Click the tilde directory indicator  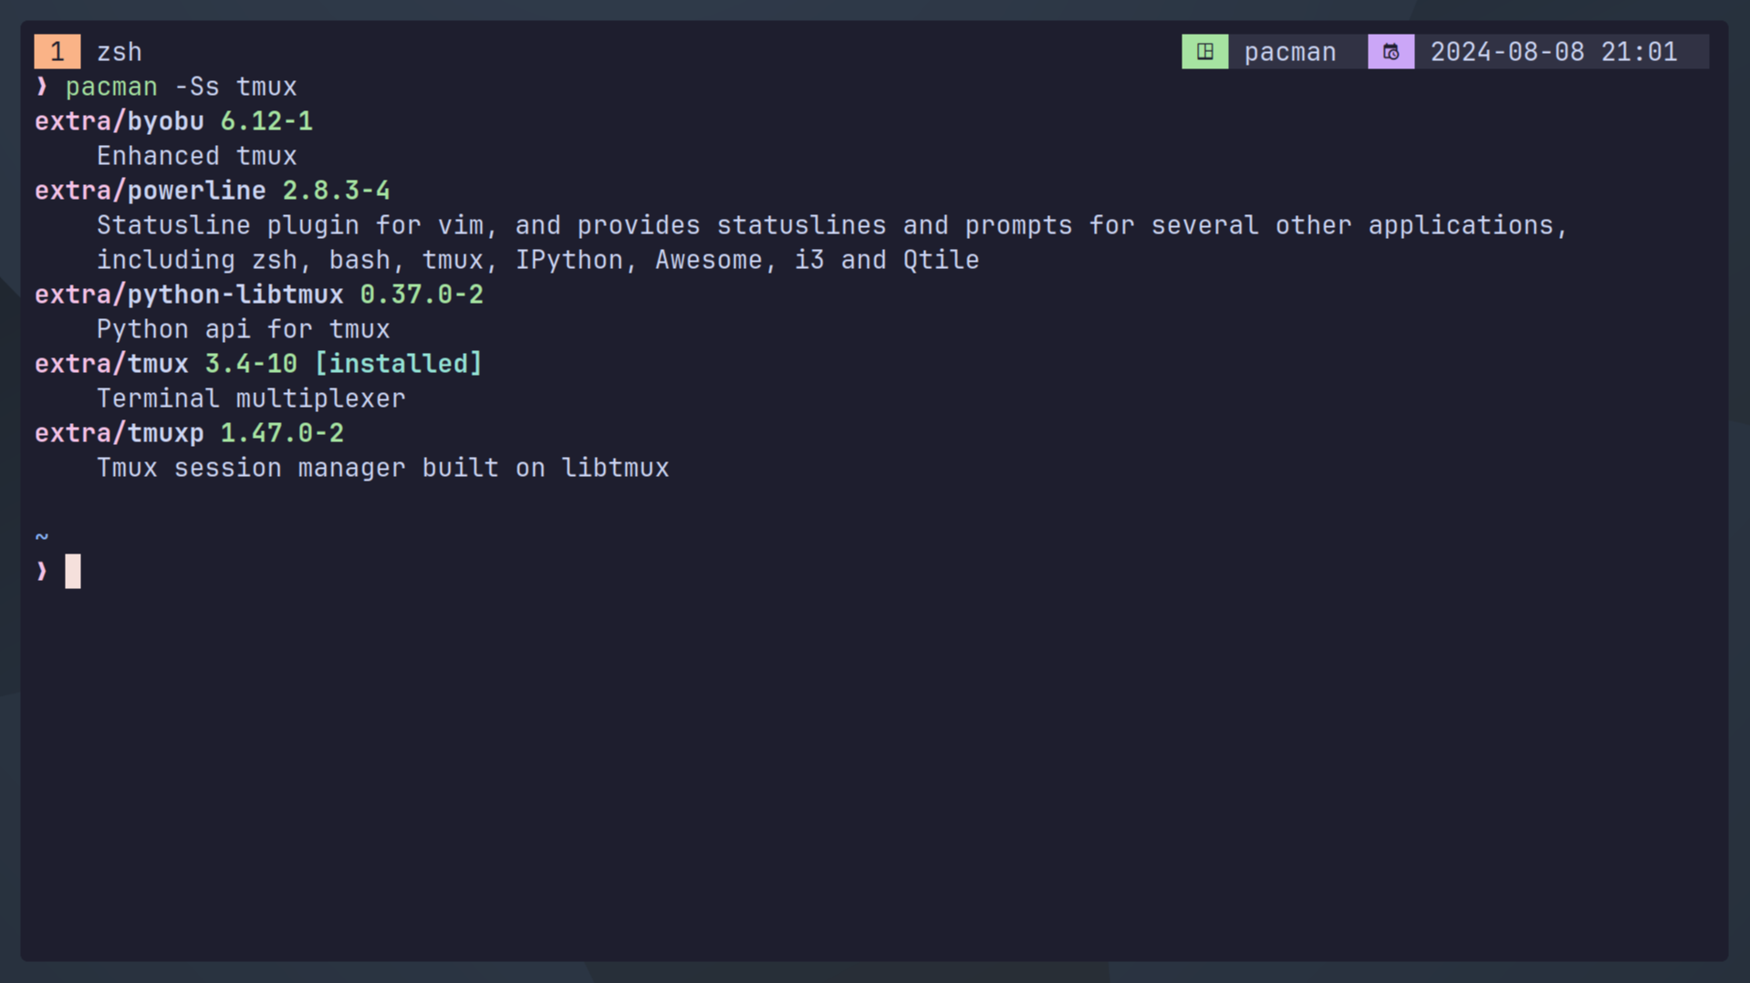pos(42,537)
